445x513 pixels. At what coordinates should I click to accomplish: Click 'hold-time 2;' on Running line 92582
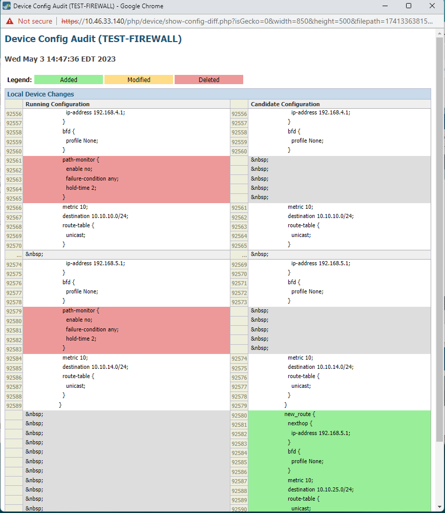[81, 339]
